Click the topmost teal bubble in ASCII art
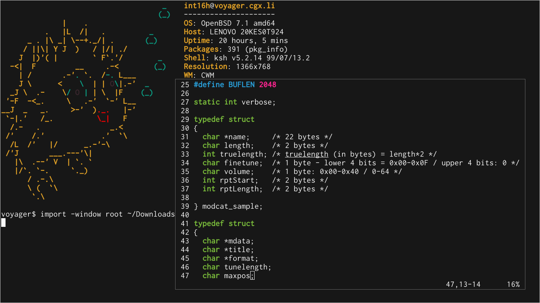This screenshot has width=540, height=303. (x=164, y=13)
